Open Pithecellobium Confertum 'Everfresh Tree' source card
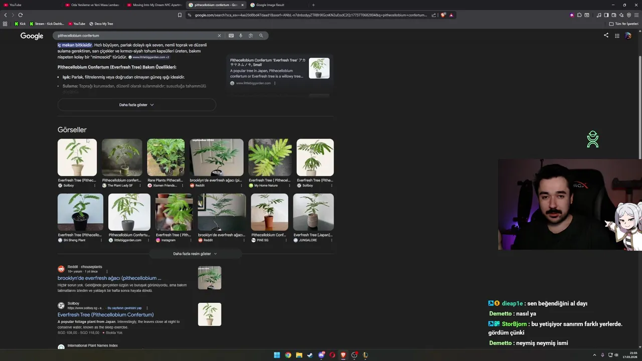This screenshot has width=642, height=361. click(x=279, y=71)
